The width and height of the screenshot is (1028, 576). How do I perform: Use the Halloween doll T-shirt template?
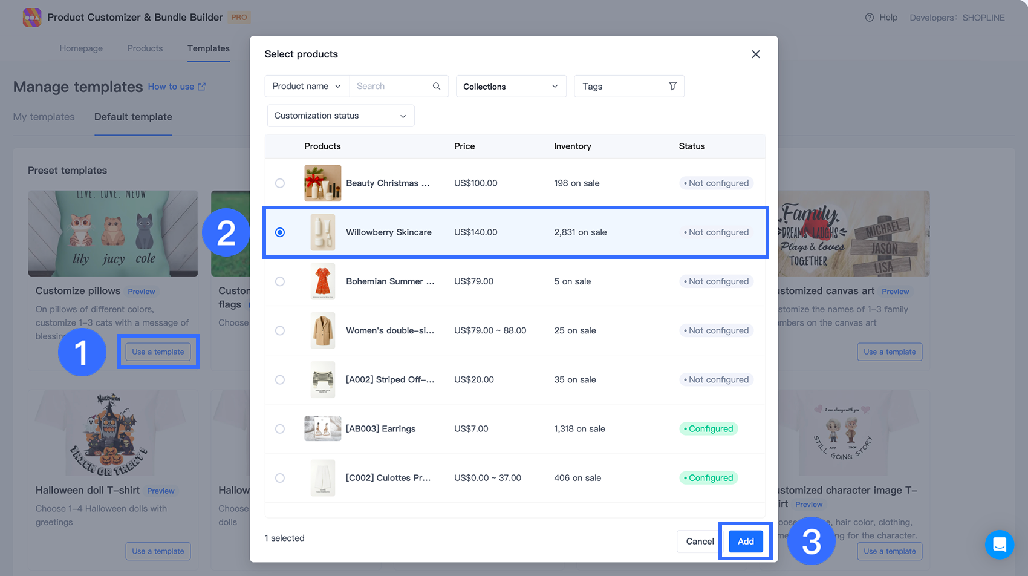pyautogui.click(x=158, y=551)
